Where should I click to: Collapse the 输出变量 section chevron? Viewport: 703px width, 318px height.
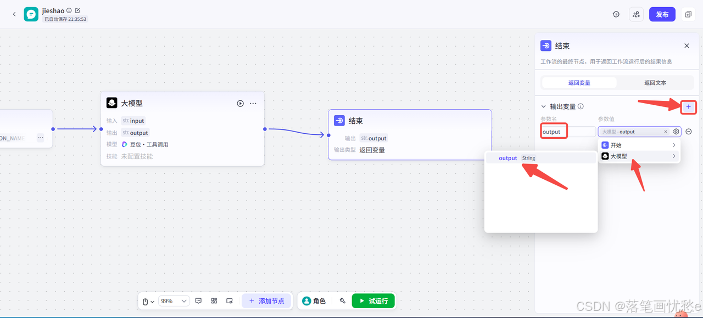tap(543, 107)
